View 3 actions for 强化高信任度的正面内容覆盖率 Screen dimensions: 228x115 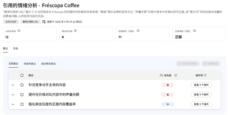click(x=201, y=104)
